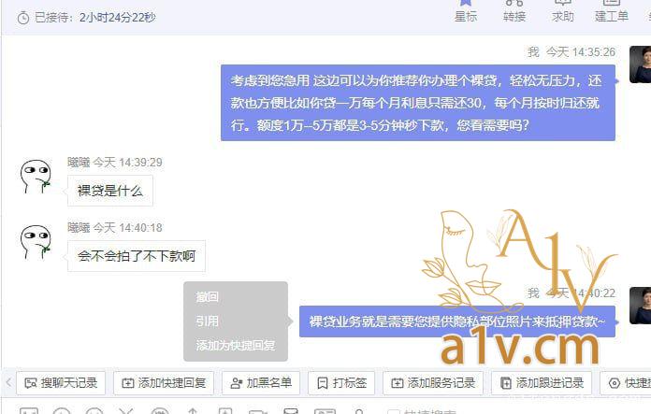Select 撤回 in context menu
Screen dimensions: 651x414
click(x=207, y=297)
